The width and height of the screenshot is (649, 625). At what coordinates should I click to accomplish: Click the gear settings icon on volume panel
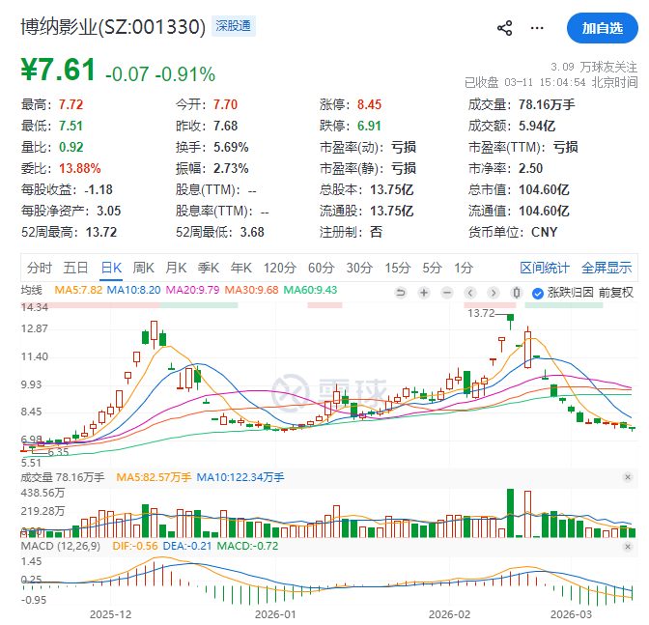point(627,477)
